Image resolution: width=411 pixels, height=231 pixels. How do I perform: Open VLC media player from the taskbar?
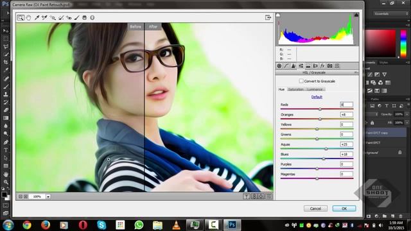click(176, 225)
